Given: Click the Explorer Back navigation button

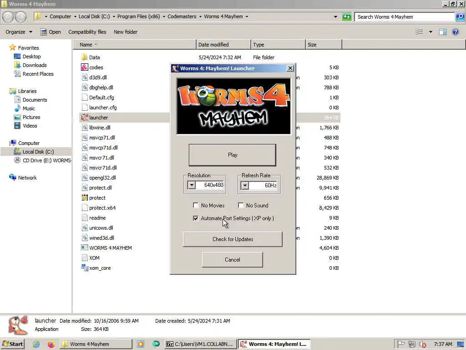Looking at the screenshot, I should pyautogui.click(x=8, y=17).
